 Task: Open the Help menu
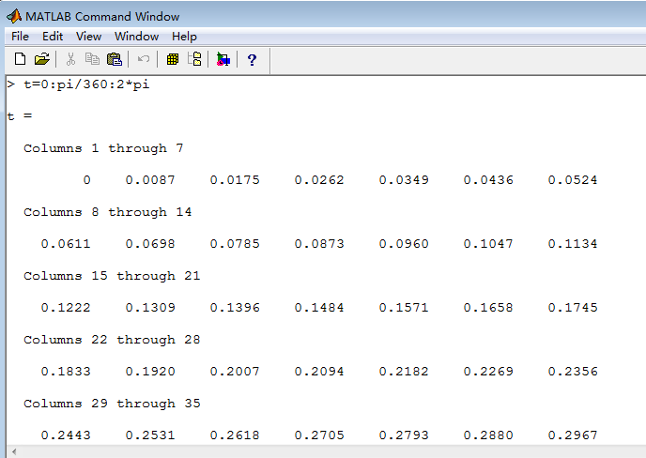coord(184,37)
